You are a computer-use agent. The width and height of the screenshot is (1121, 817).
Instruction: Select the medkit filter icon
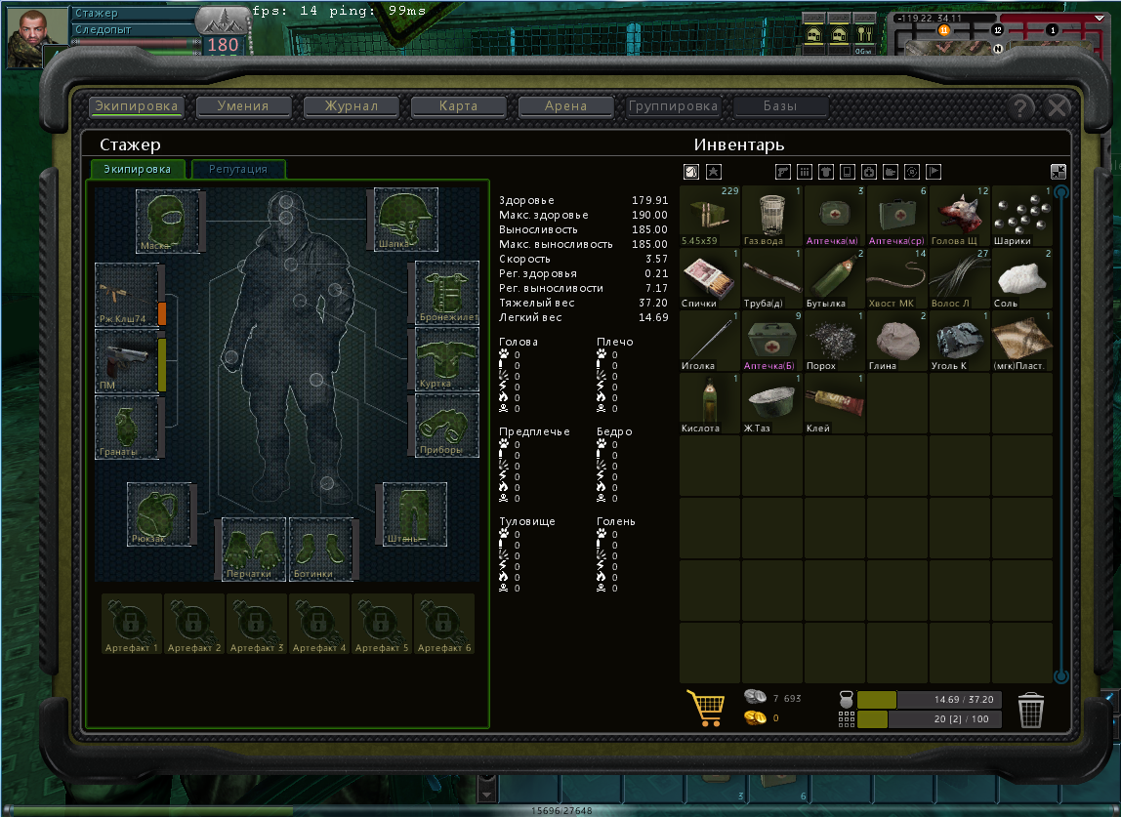click(869, 172)
